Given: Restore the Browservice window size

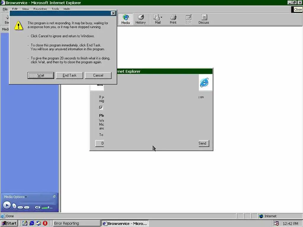Looking at the screenshot, I should pos(294,2).
